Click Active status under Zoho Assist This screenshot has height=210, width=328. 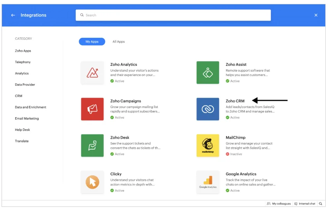pos(235,81)
